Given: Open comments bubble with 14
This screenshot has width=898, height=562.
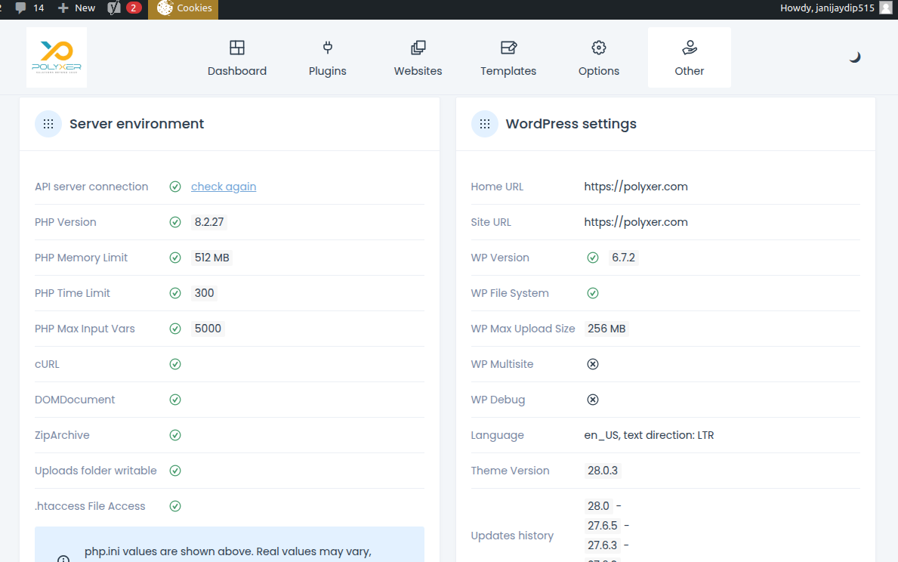Looking at the screenshot, I should [29, 8].
